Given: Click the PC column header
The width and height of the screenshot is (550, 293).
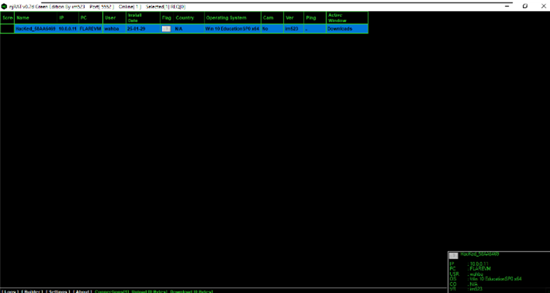Looking at the screenshot, I should pos(91,18).
